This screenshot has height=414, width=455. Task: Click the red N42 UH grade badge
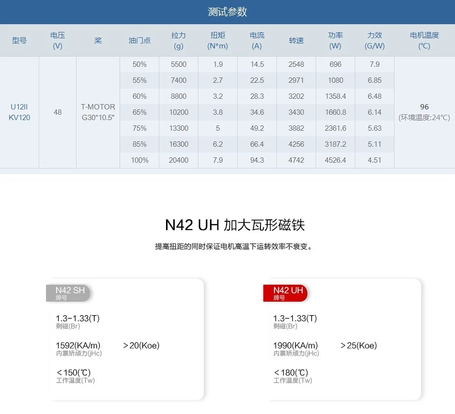(285, 293)
